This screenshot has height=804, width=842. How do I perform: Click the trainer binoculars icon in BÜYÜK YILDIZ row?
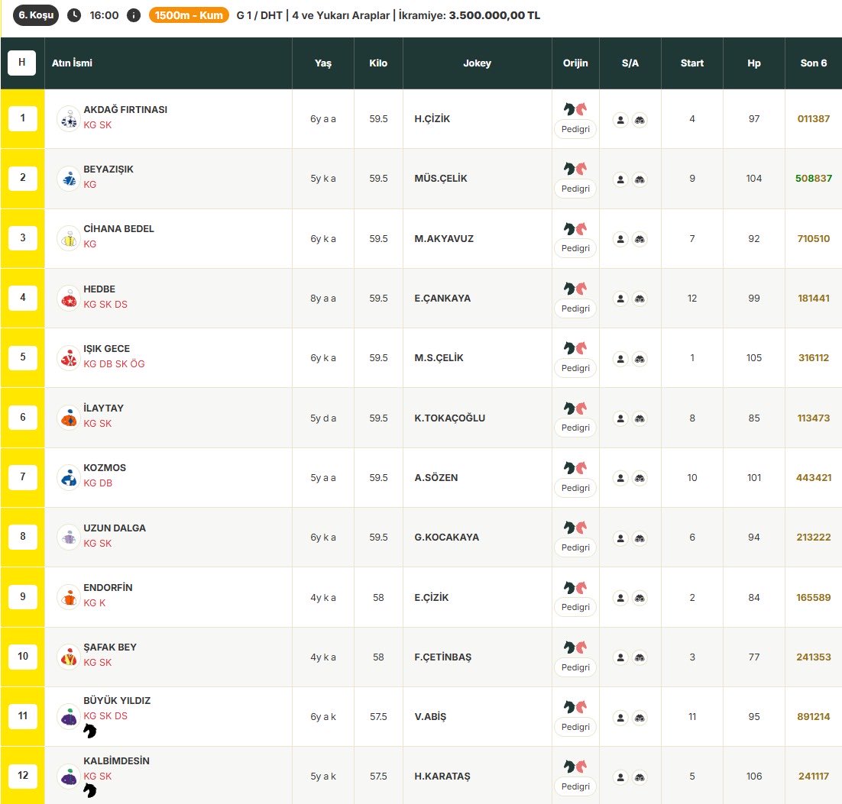click(x=640, y=717)
